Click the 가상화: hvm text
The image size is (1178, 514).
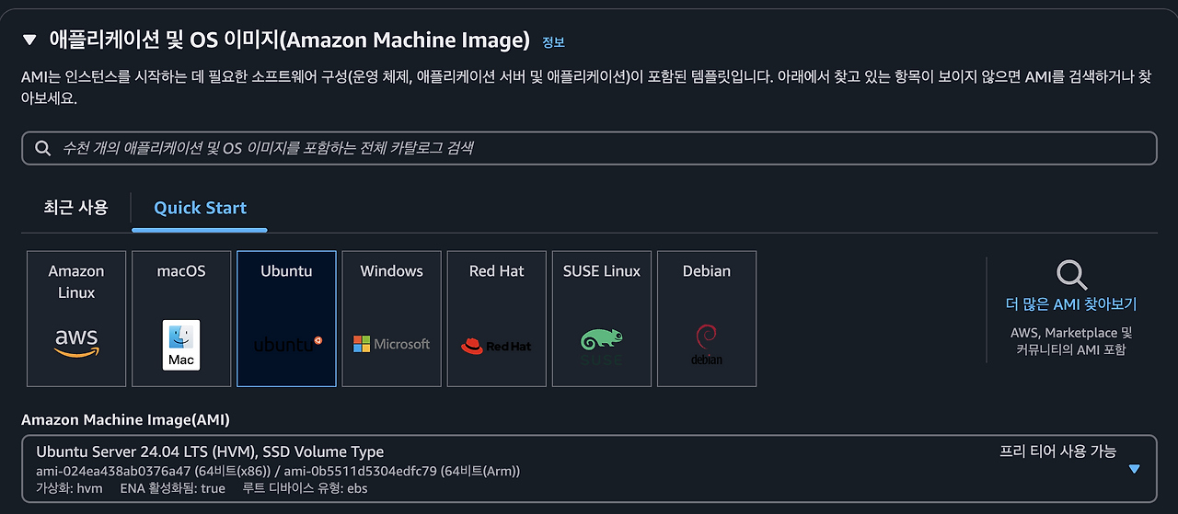[69, 488]
